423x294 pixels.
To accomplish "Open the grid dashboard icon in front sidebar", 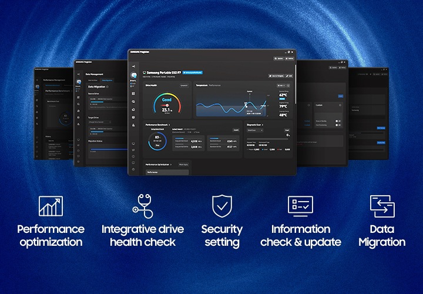I will point(133,93).
